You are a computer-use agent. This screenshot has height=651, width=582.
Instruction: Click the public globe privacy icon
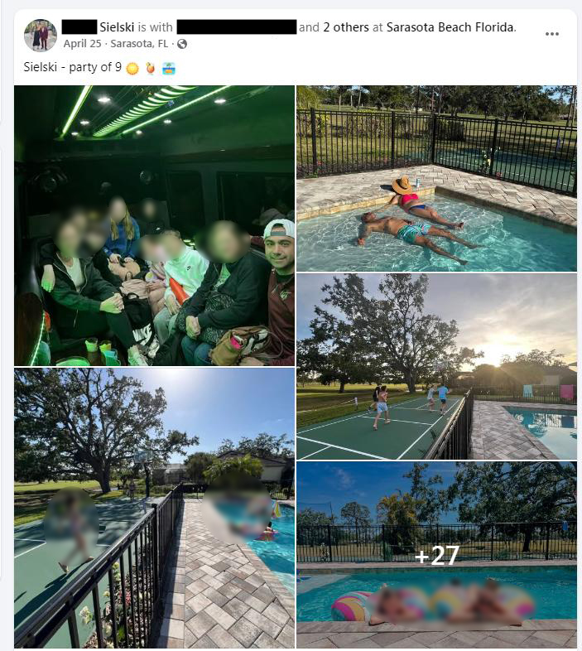[182, 44]
